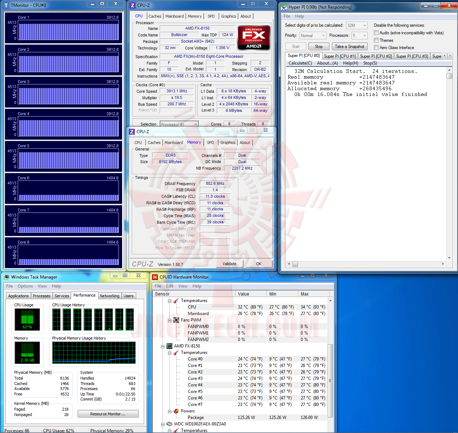The image size is (458, 433).
Task: Click the Core 1 frequency graph in TMonitor
Action: [68, 30]
